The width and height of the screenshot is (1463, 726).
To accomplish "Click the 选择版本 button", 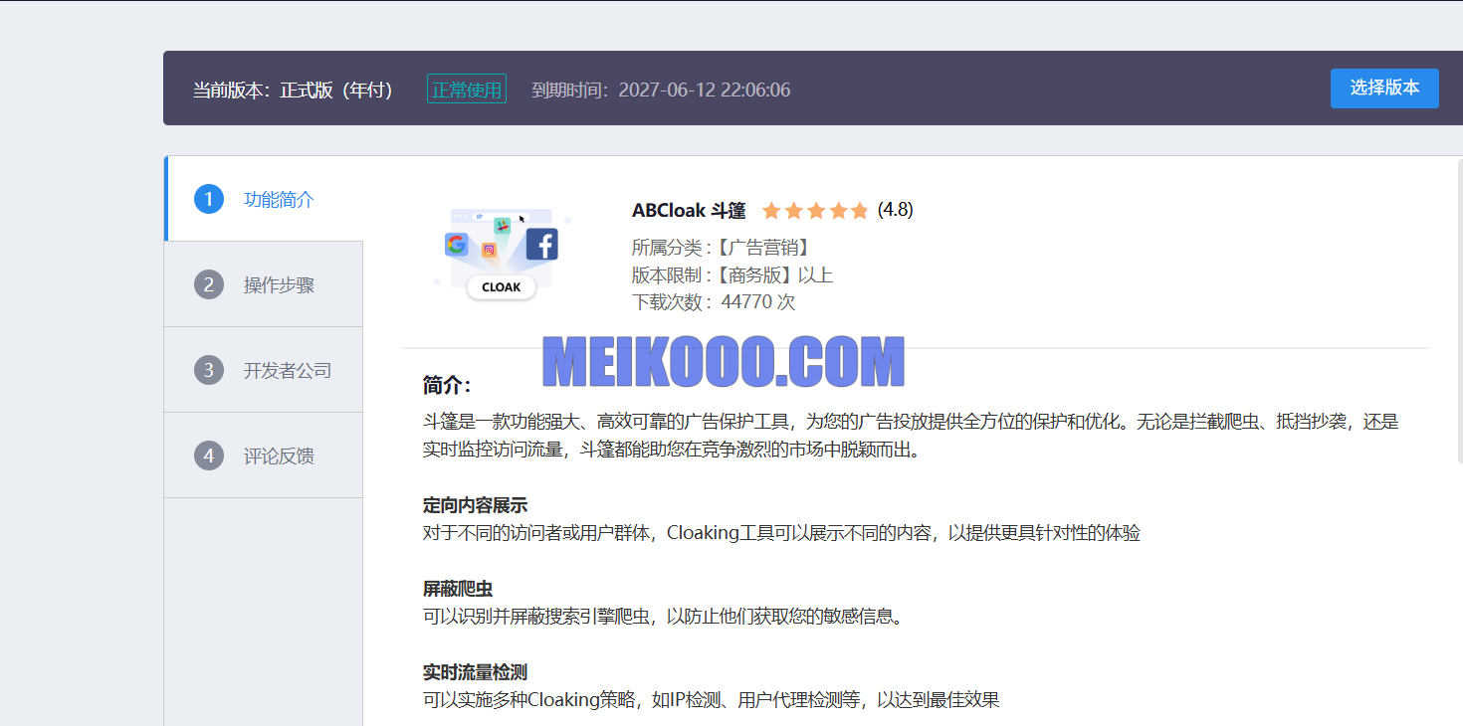I will (x=1384, y=89).
